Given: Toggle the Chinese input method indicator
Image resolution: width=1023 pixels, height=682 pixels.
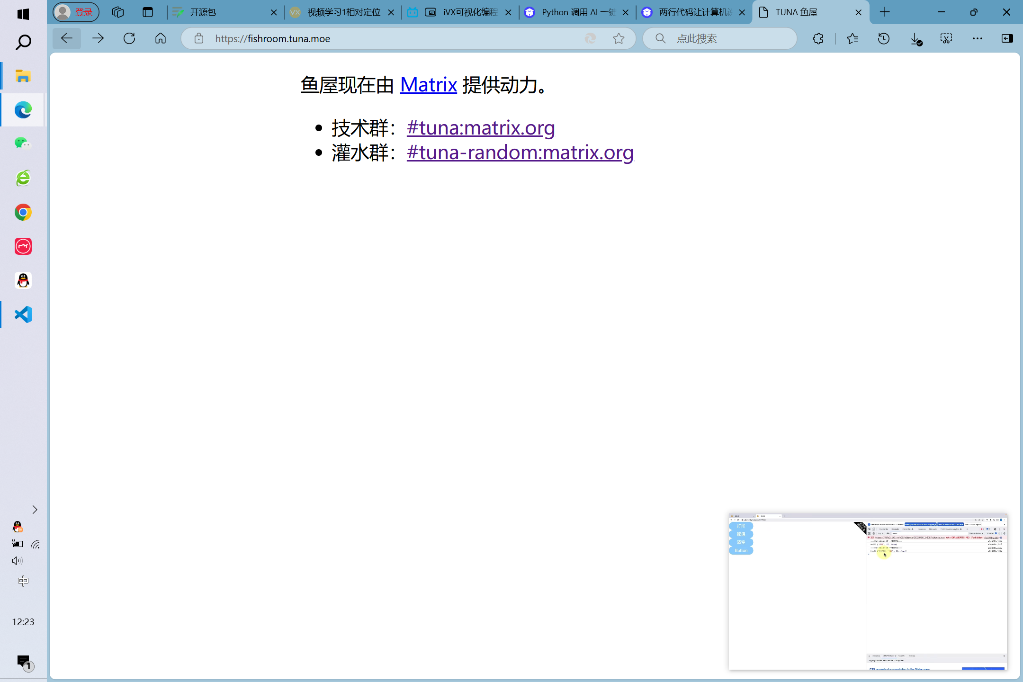Looking at the screenshot, I should point(23,581).
